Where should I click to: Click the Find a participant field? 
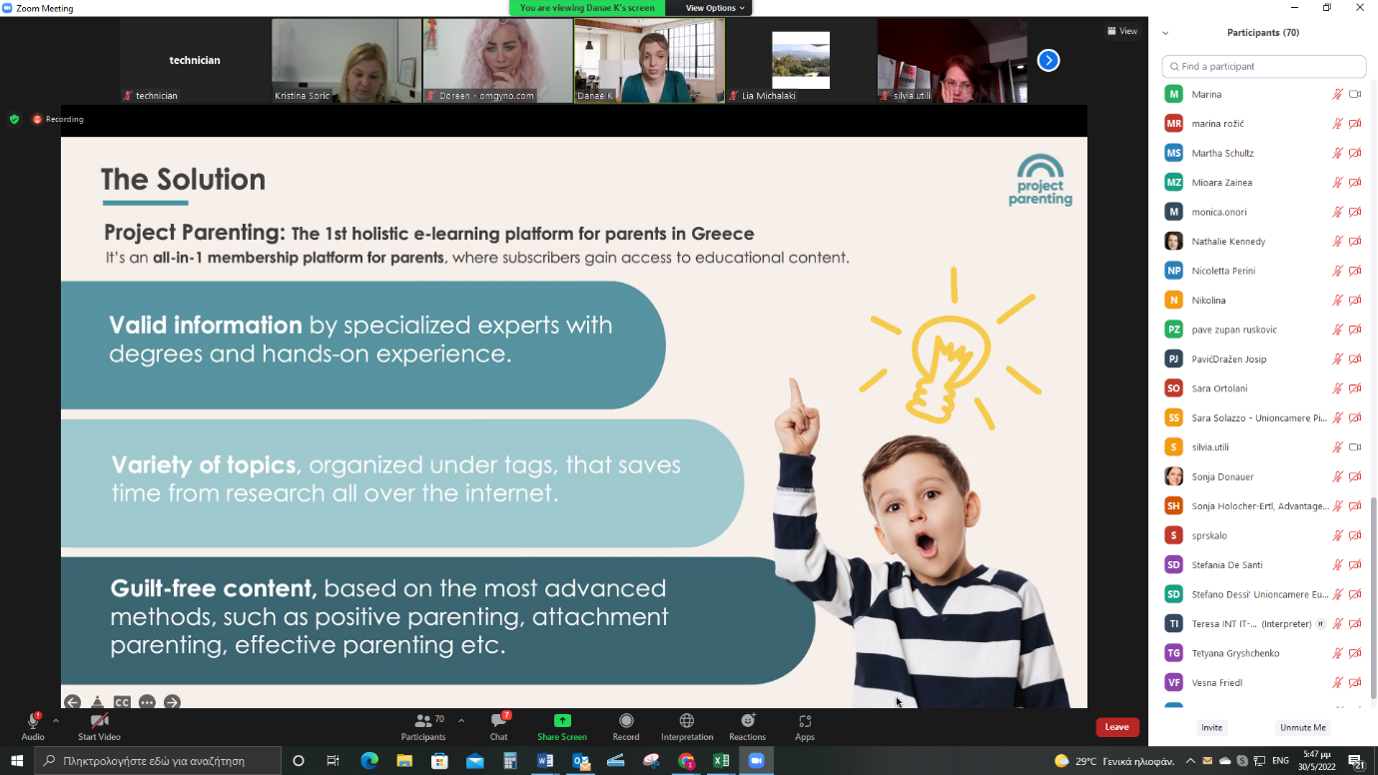pos(1264,66)
